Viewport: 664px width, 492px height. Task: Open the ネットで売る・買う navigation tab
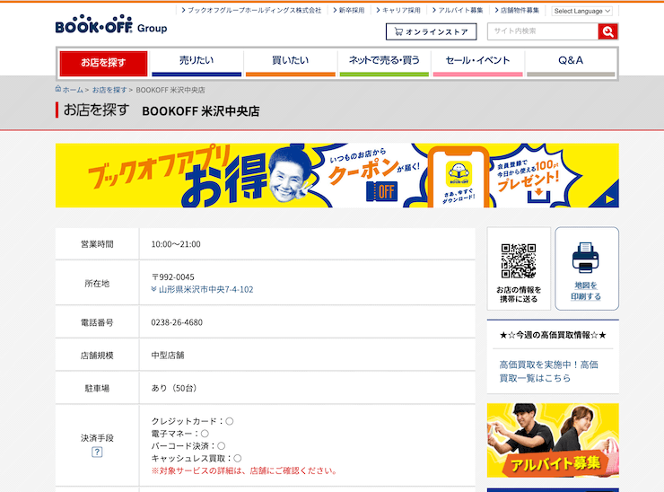384,63
